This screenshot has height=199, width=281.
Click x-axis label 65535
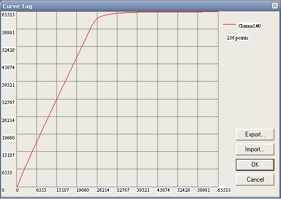[224, 190]
